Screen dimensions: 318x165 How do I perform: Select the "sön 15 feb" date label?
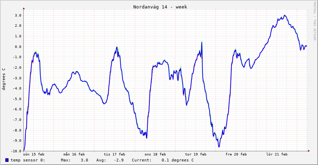[x=34, y=154]
